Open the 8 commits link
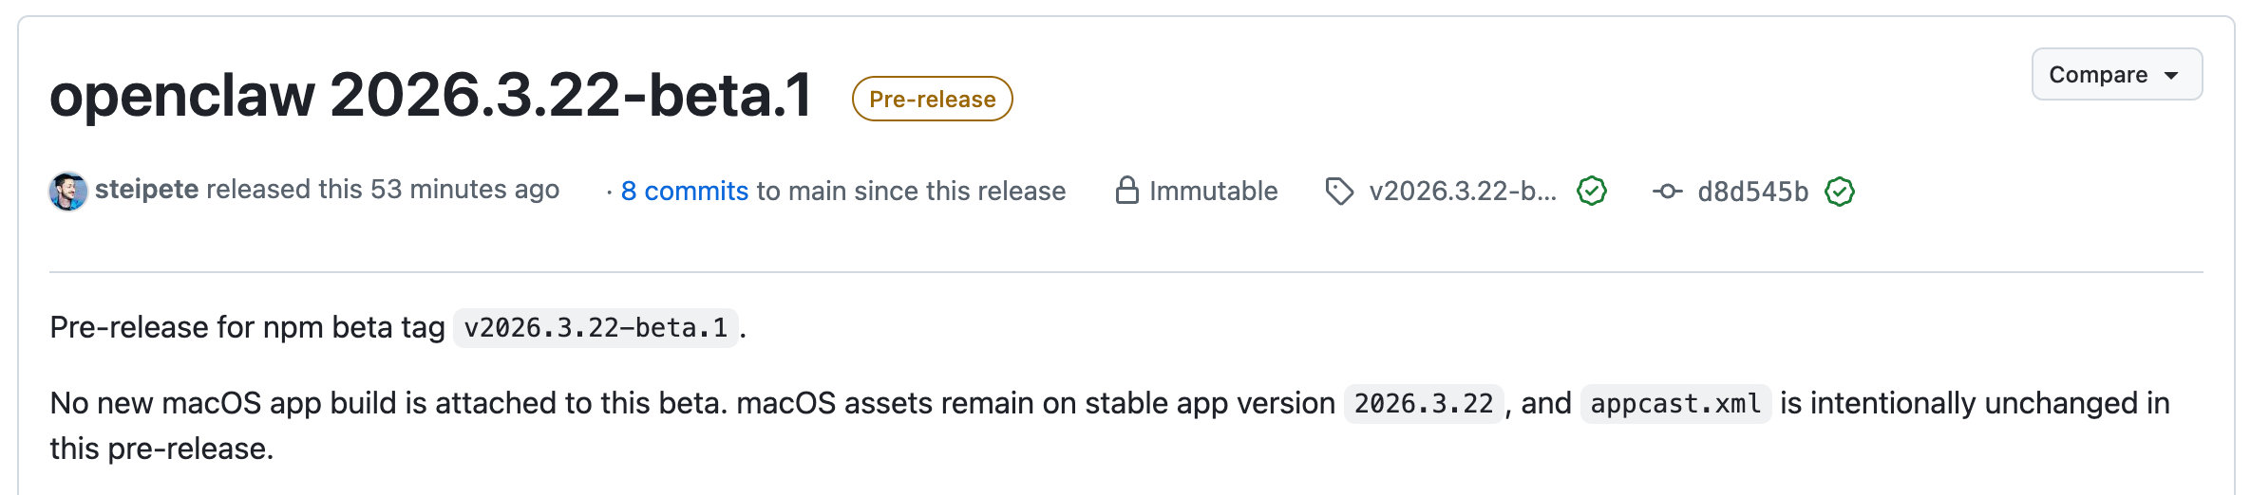This screenshot has height=495, width=2251. pos(684,192)
